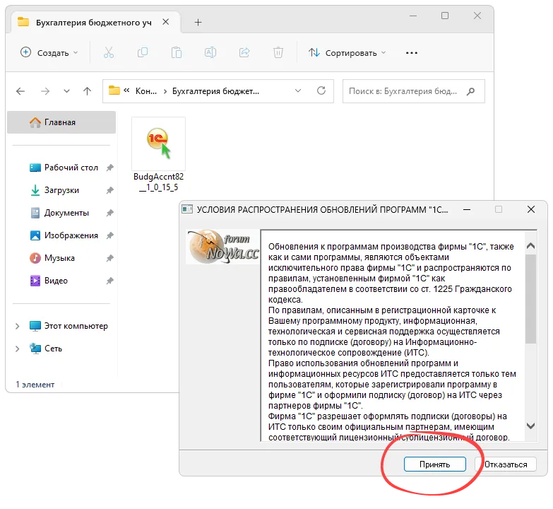Click the license text scrollbar thumb
553x509 pixels.
pos(530,298)
